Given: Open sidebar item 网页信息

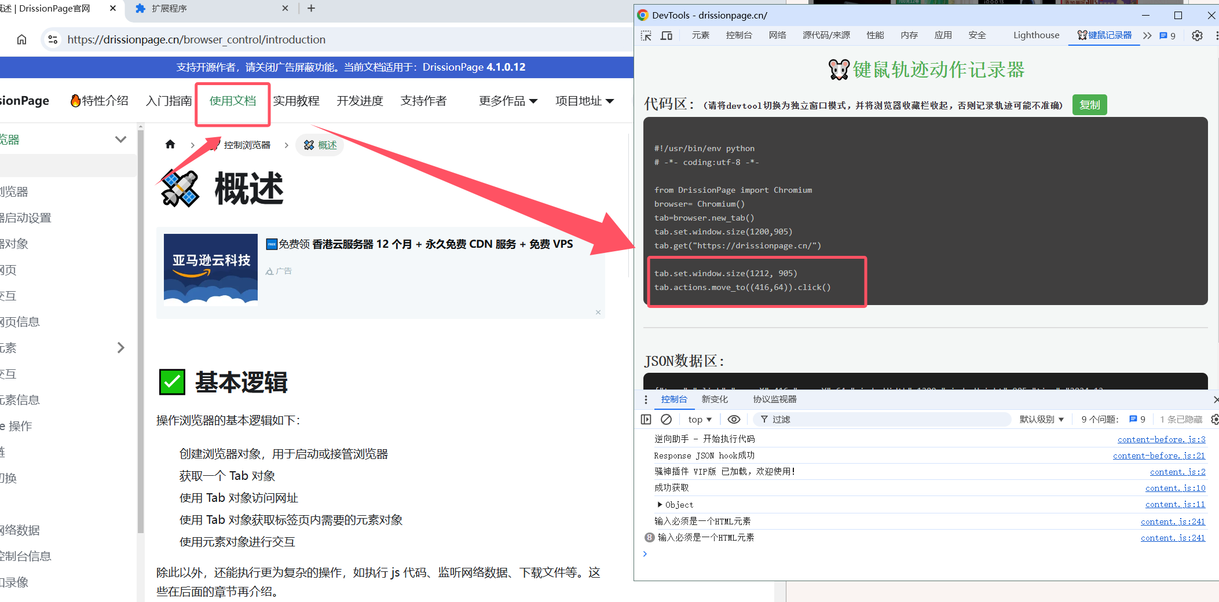Looking at the screenshot, I should click(20, 322).
